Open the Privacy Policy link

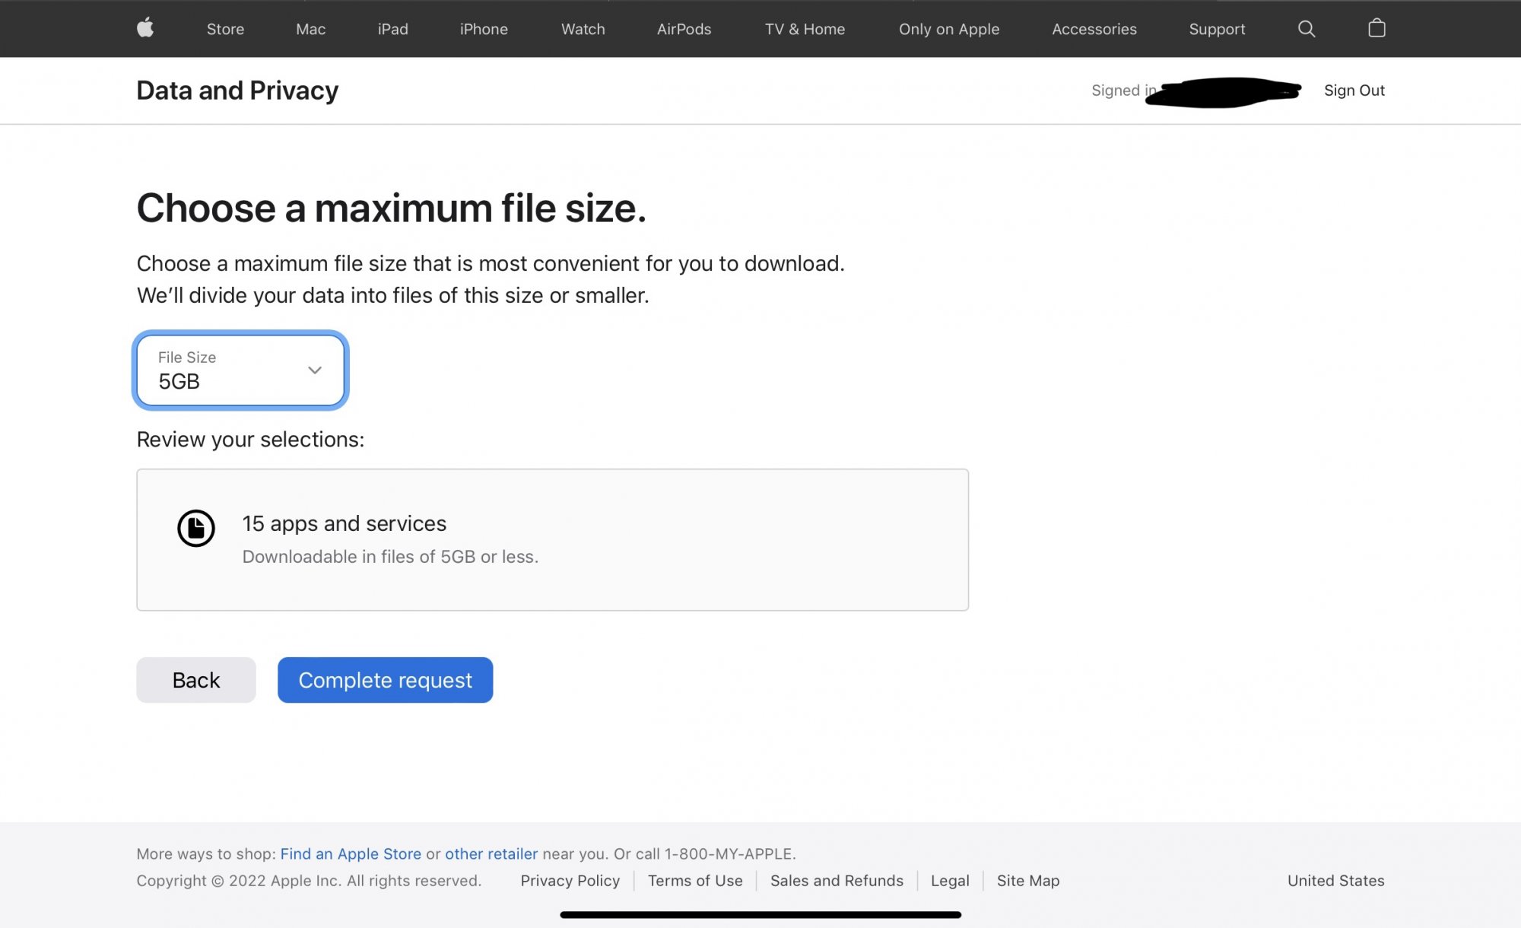[570, 880]
